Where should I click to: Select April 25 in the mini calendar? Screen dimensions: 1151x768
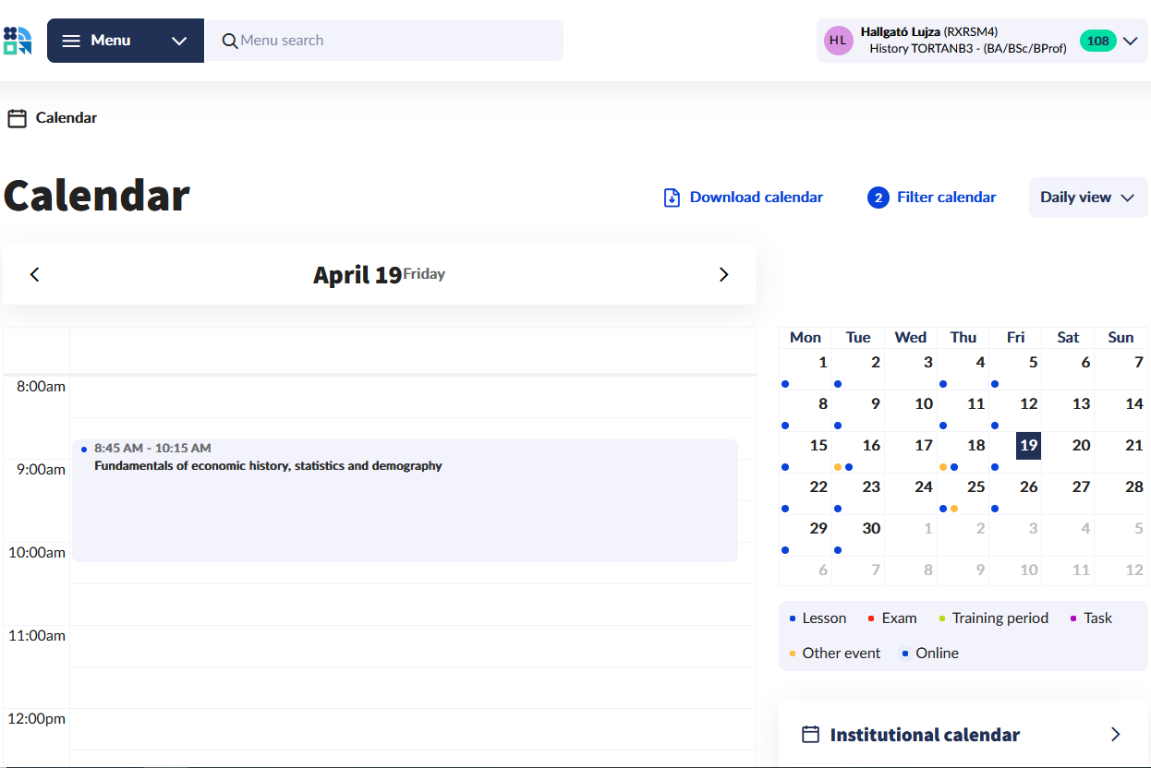pyautogui.click(x=975, y=487)
